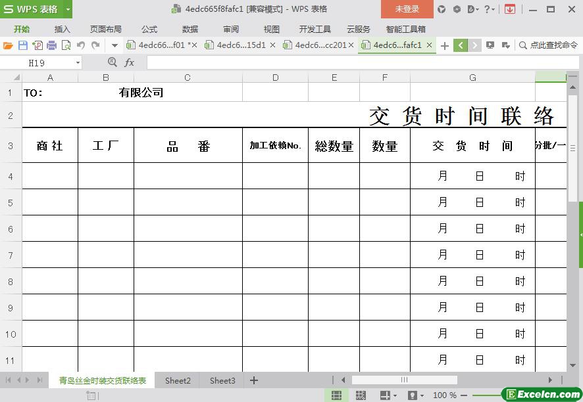Expand the quick access toolbar customize arrow
This screenshot has height=402, width=583.
[114, 45]
